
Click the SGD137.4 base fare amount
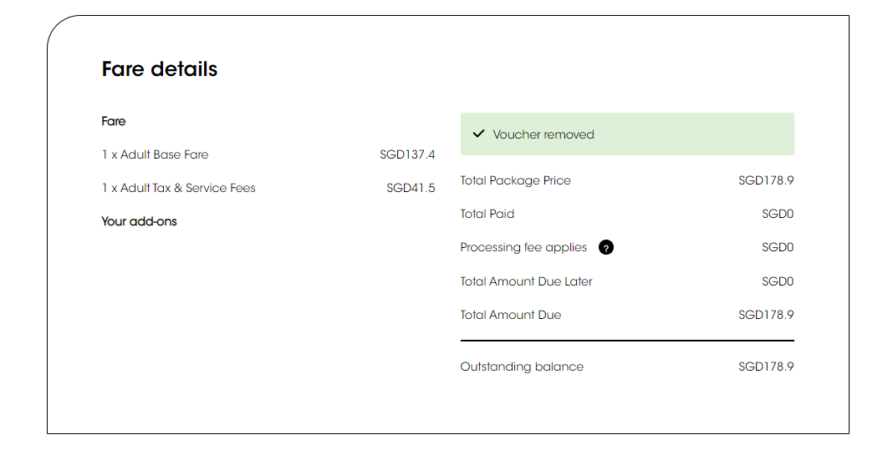tap(407, 154)
